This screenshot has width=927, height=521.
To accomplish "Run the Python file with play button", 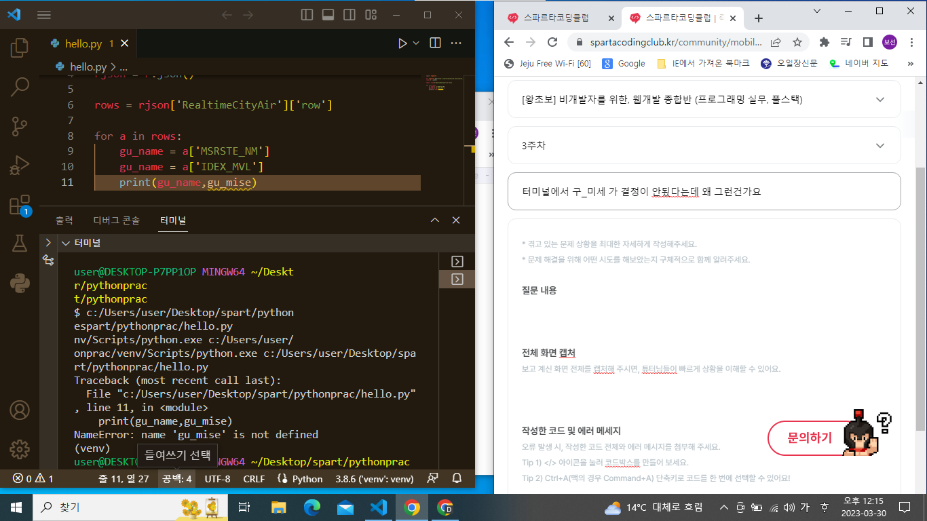I will [x=403, y=43].
